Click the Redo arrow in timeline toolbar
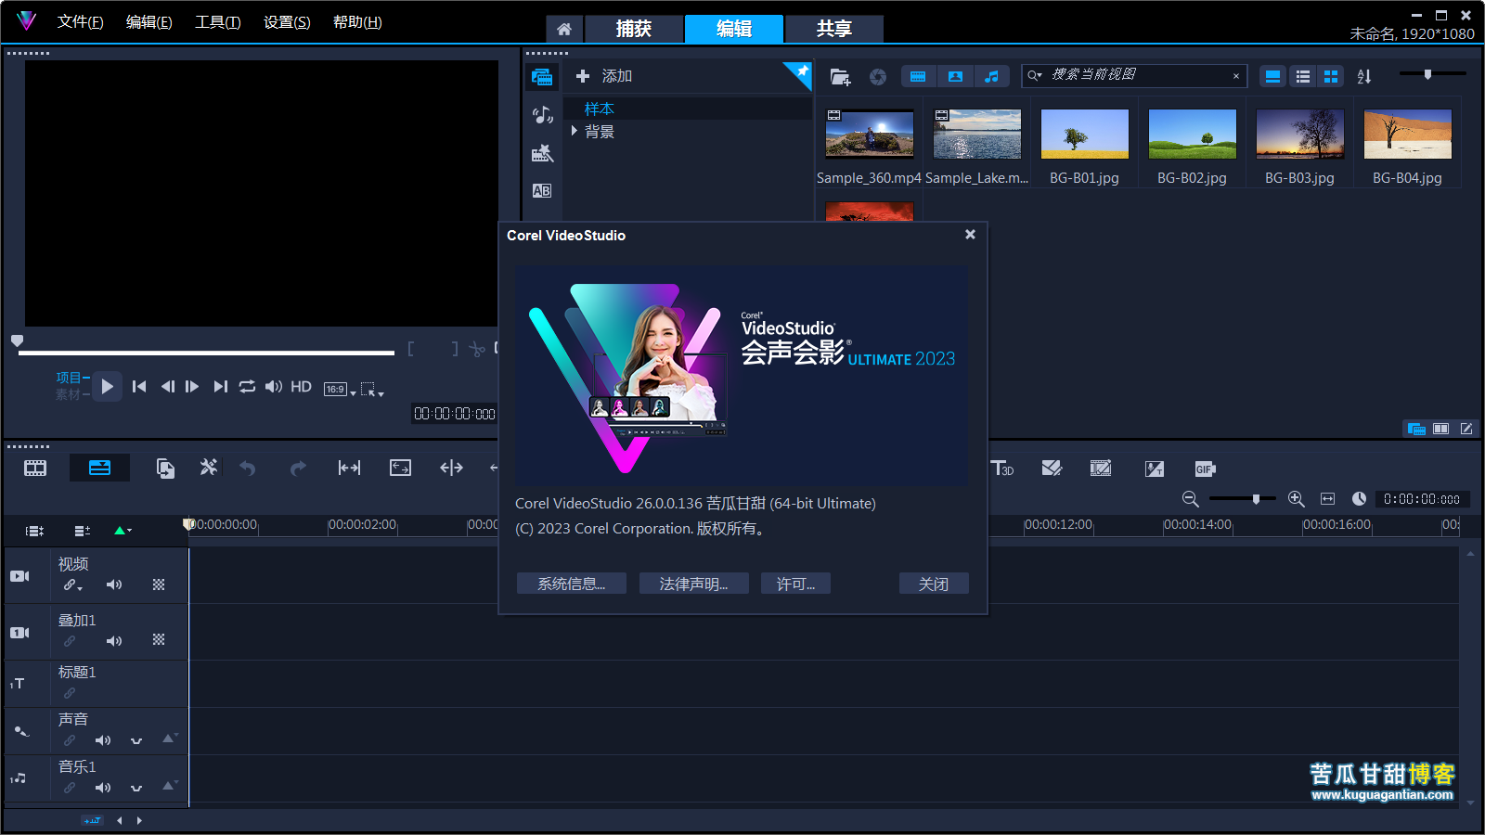The height and width of the screenshot is (835, 1485). click(298, 468)
